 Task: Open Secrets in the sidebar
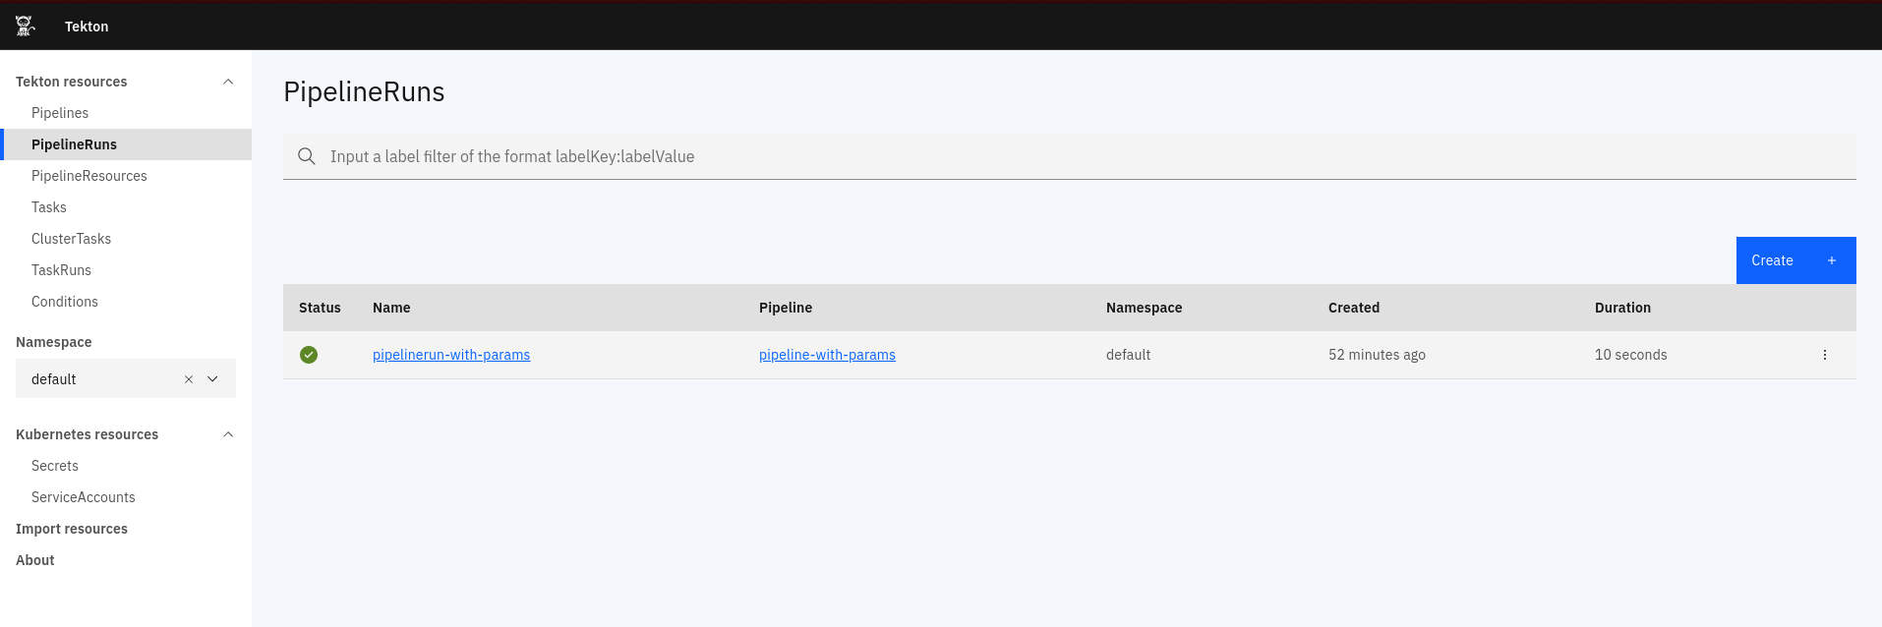pyautogui.click(x=55, y=466)
